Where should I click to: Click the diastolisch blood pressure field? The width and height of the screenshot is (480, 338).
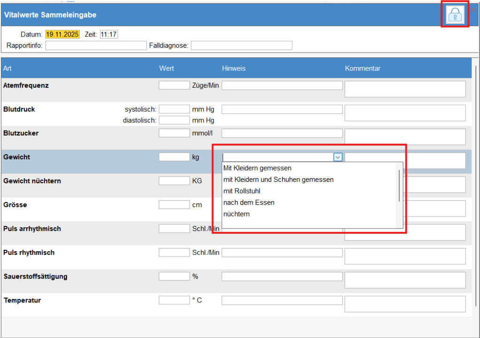click(x=174, y=120)
